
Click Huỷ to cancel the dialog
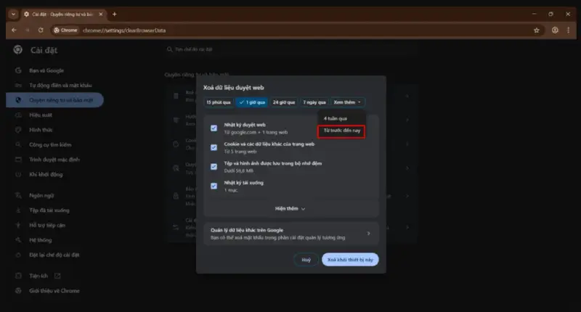(306, 260)
